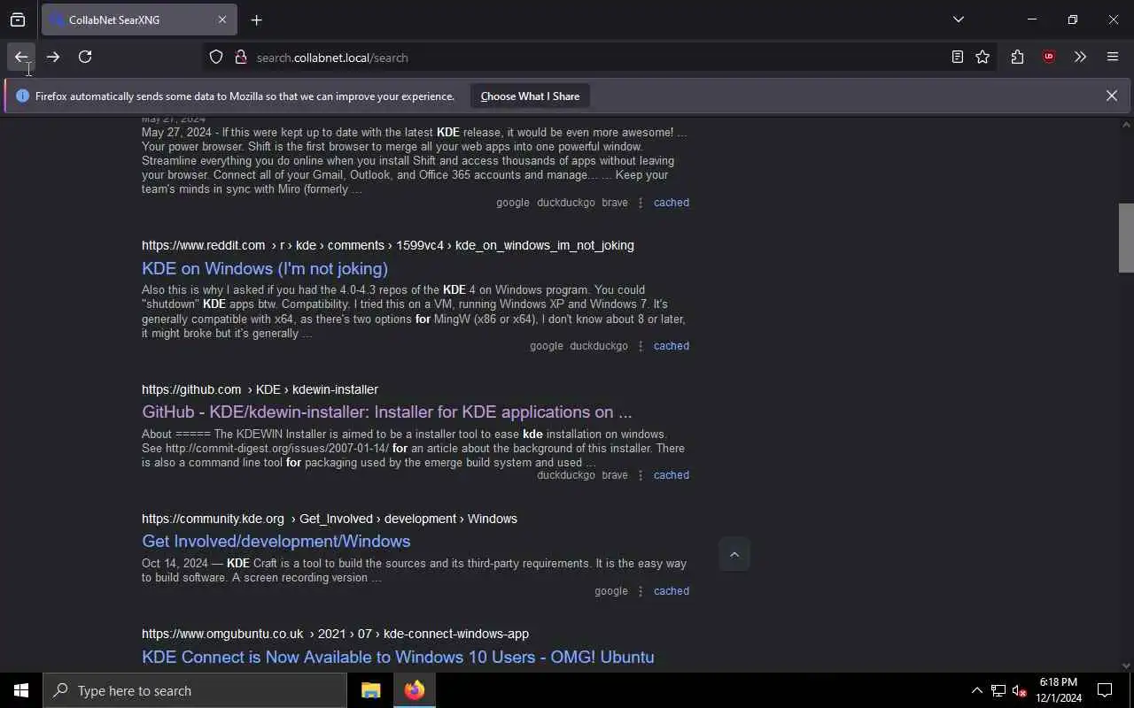Click the Windows taskbar search box

(x=195, y=690)
